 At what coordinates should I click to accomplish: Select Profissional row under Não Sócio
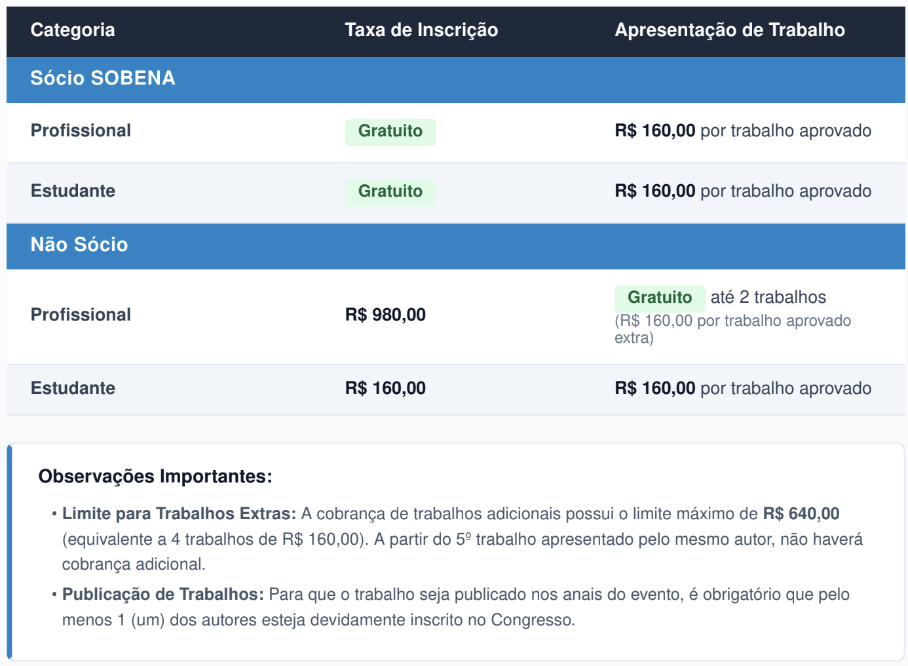click(456, 317)
